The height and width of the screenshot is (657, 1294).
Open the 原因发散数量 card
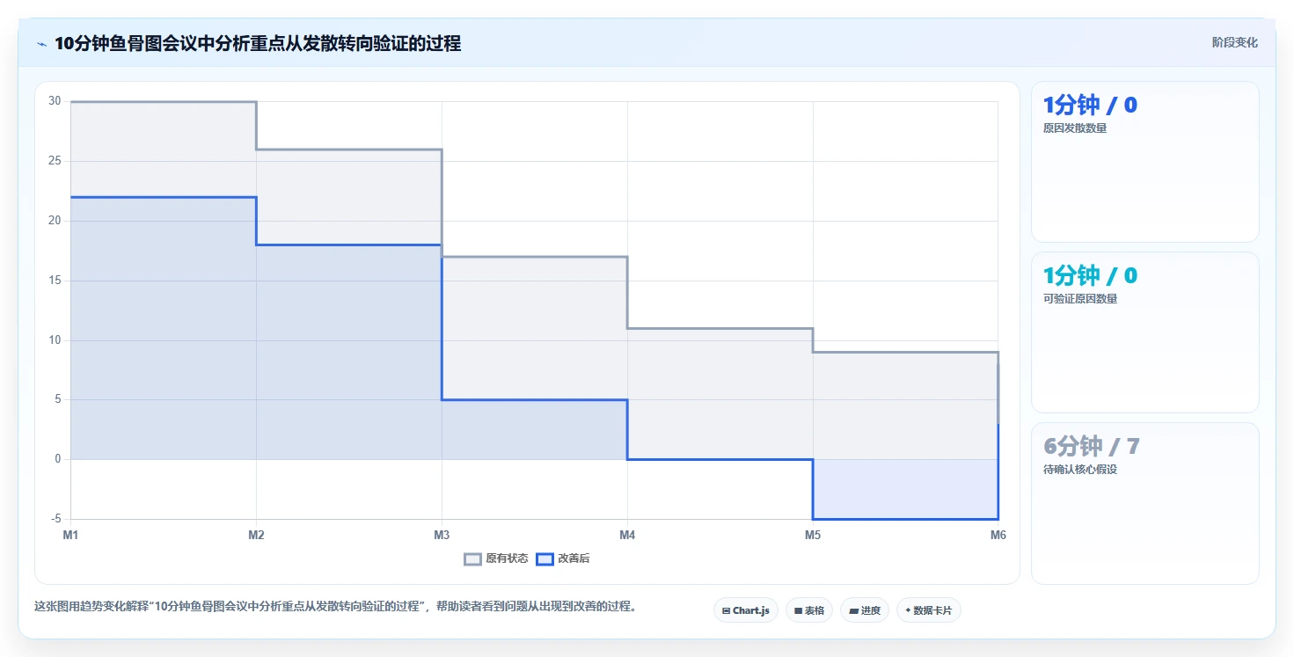pyautogui.click(x=1145, y=162)
